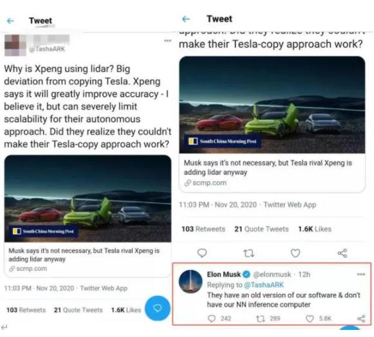This screenshot has width=374, height=337.
Task: Open 1.6K Likes list in right panel
Action: coord(315,229)
